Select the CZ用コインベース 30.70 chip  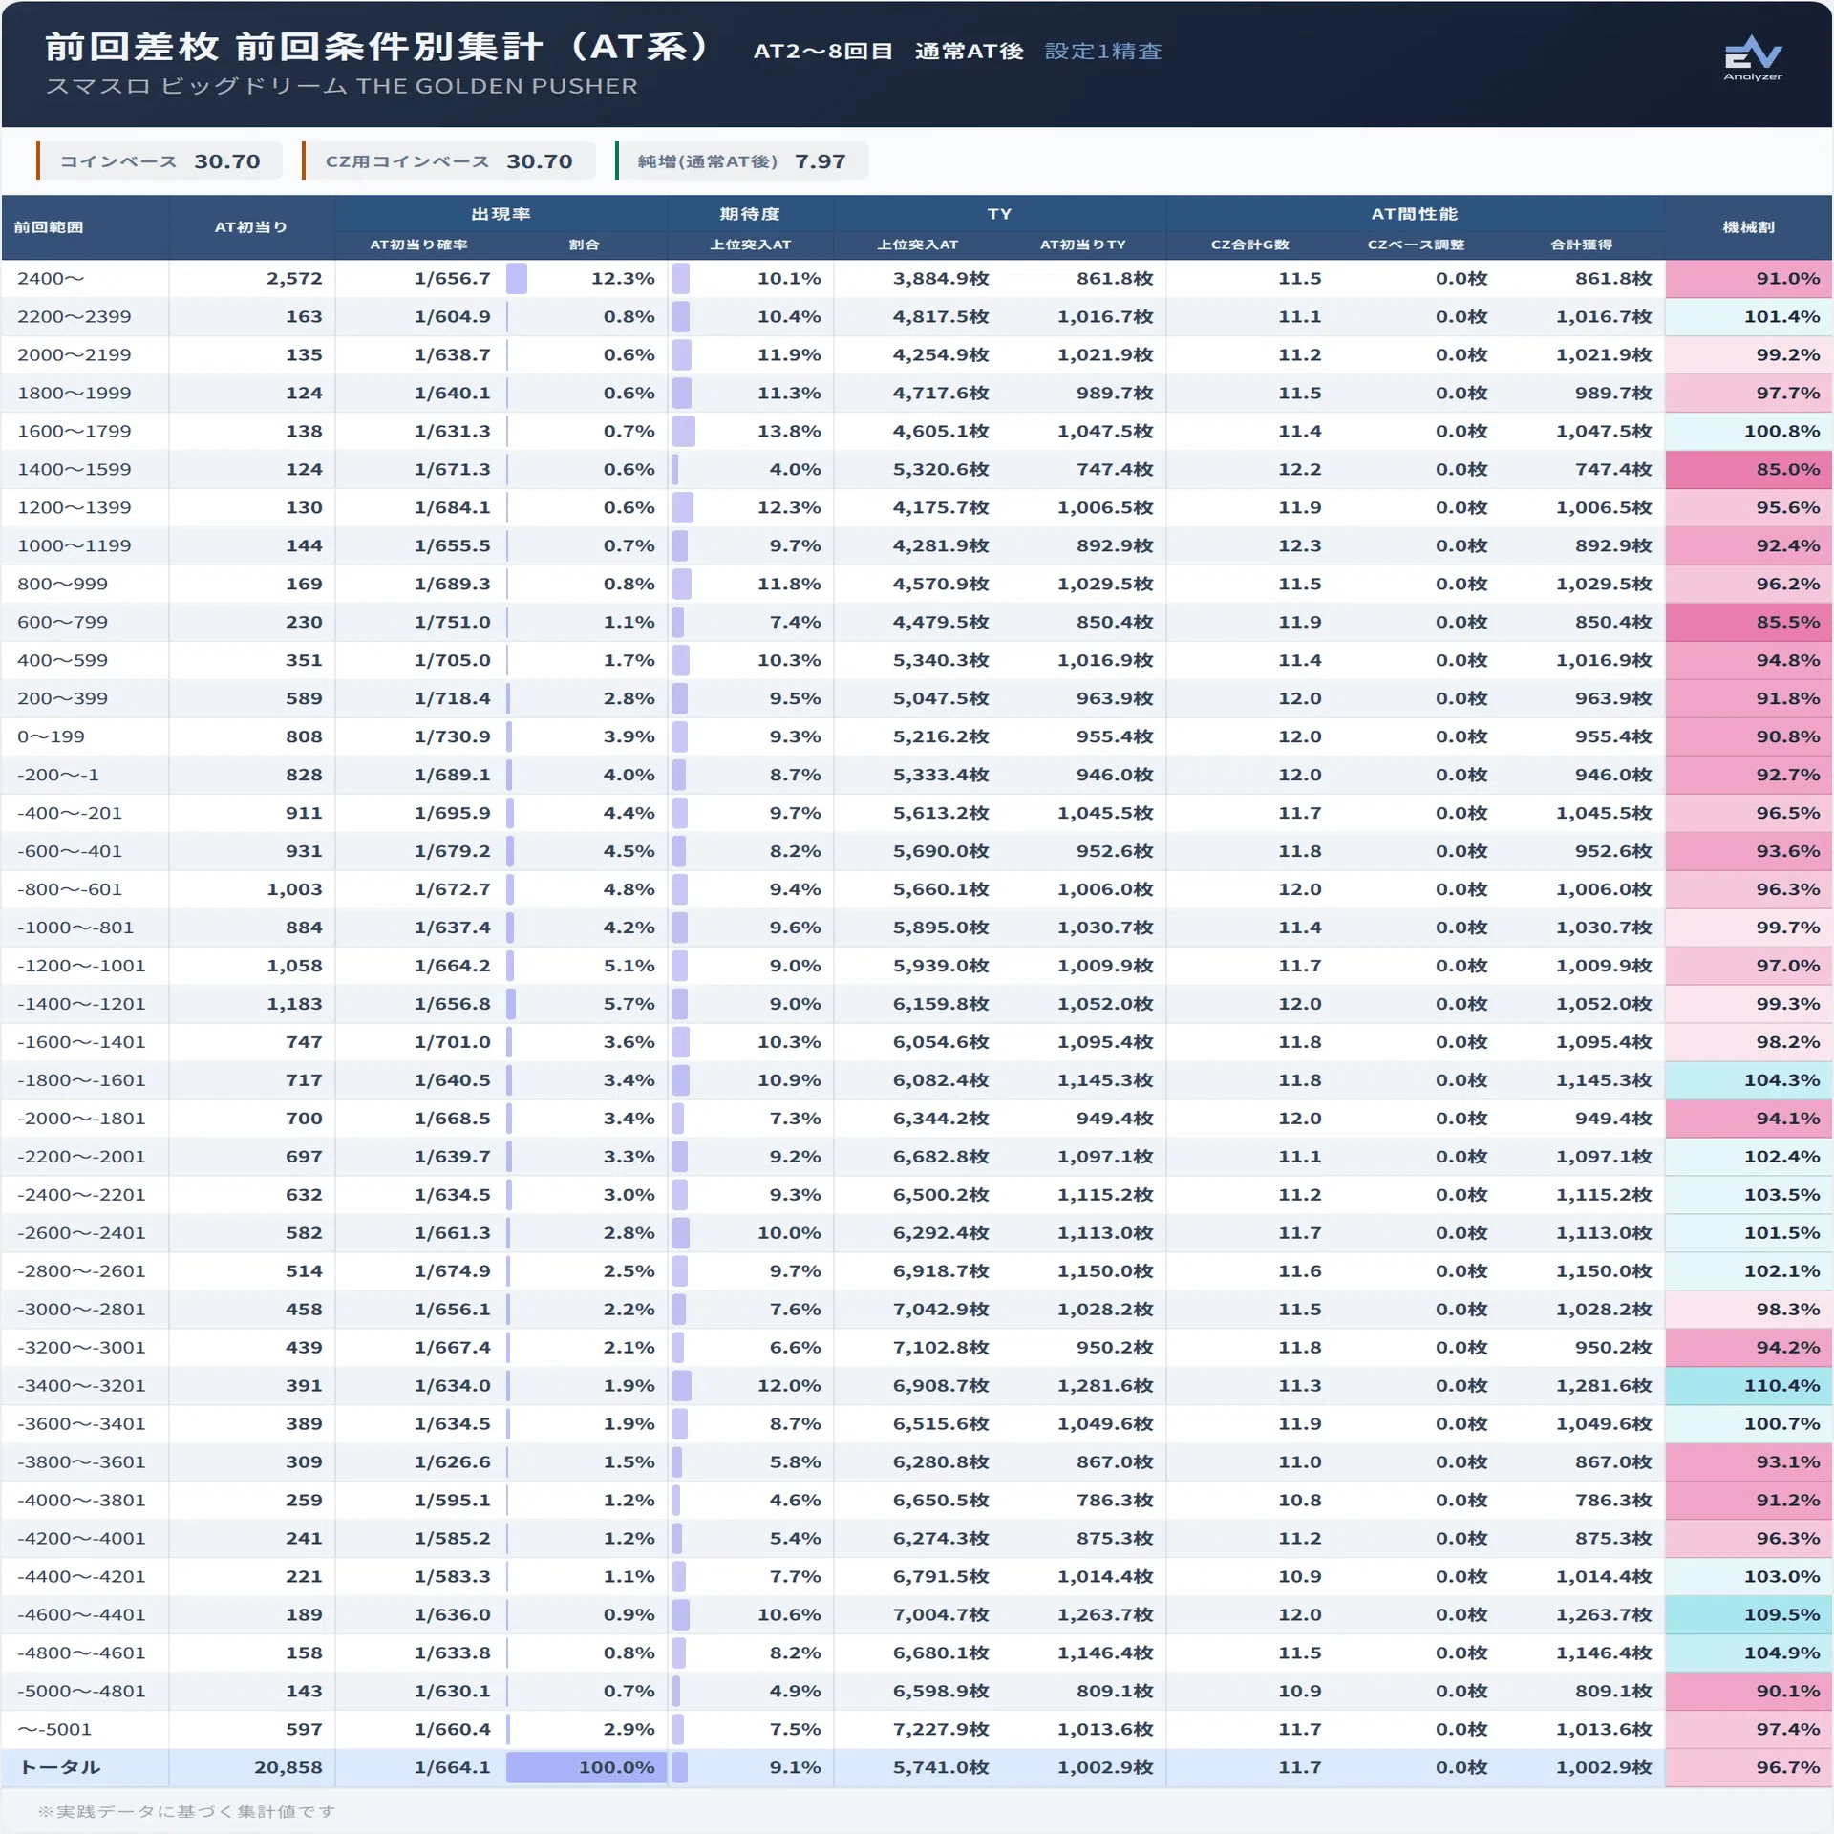pos(449,160)
